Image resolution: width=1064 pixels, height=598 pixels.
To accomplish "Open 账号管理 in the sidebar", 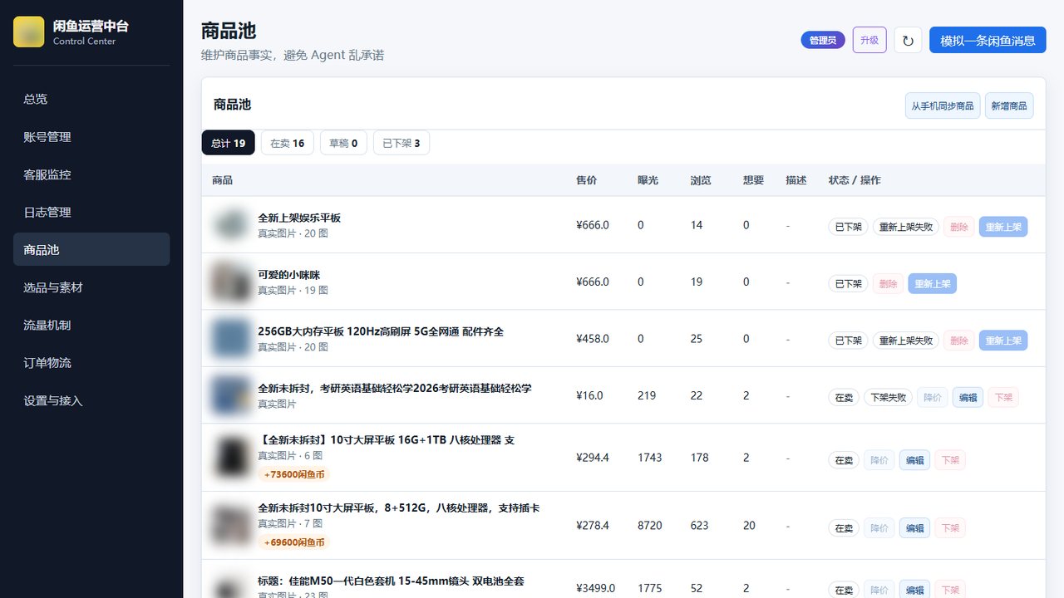I will click(x=91, y=137).
